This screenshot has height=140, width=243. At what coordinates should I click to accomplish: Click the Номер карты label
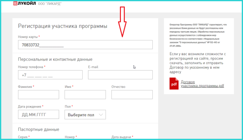pyautogui.click(x=28, y=37)
